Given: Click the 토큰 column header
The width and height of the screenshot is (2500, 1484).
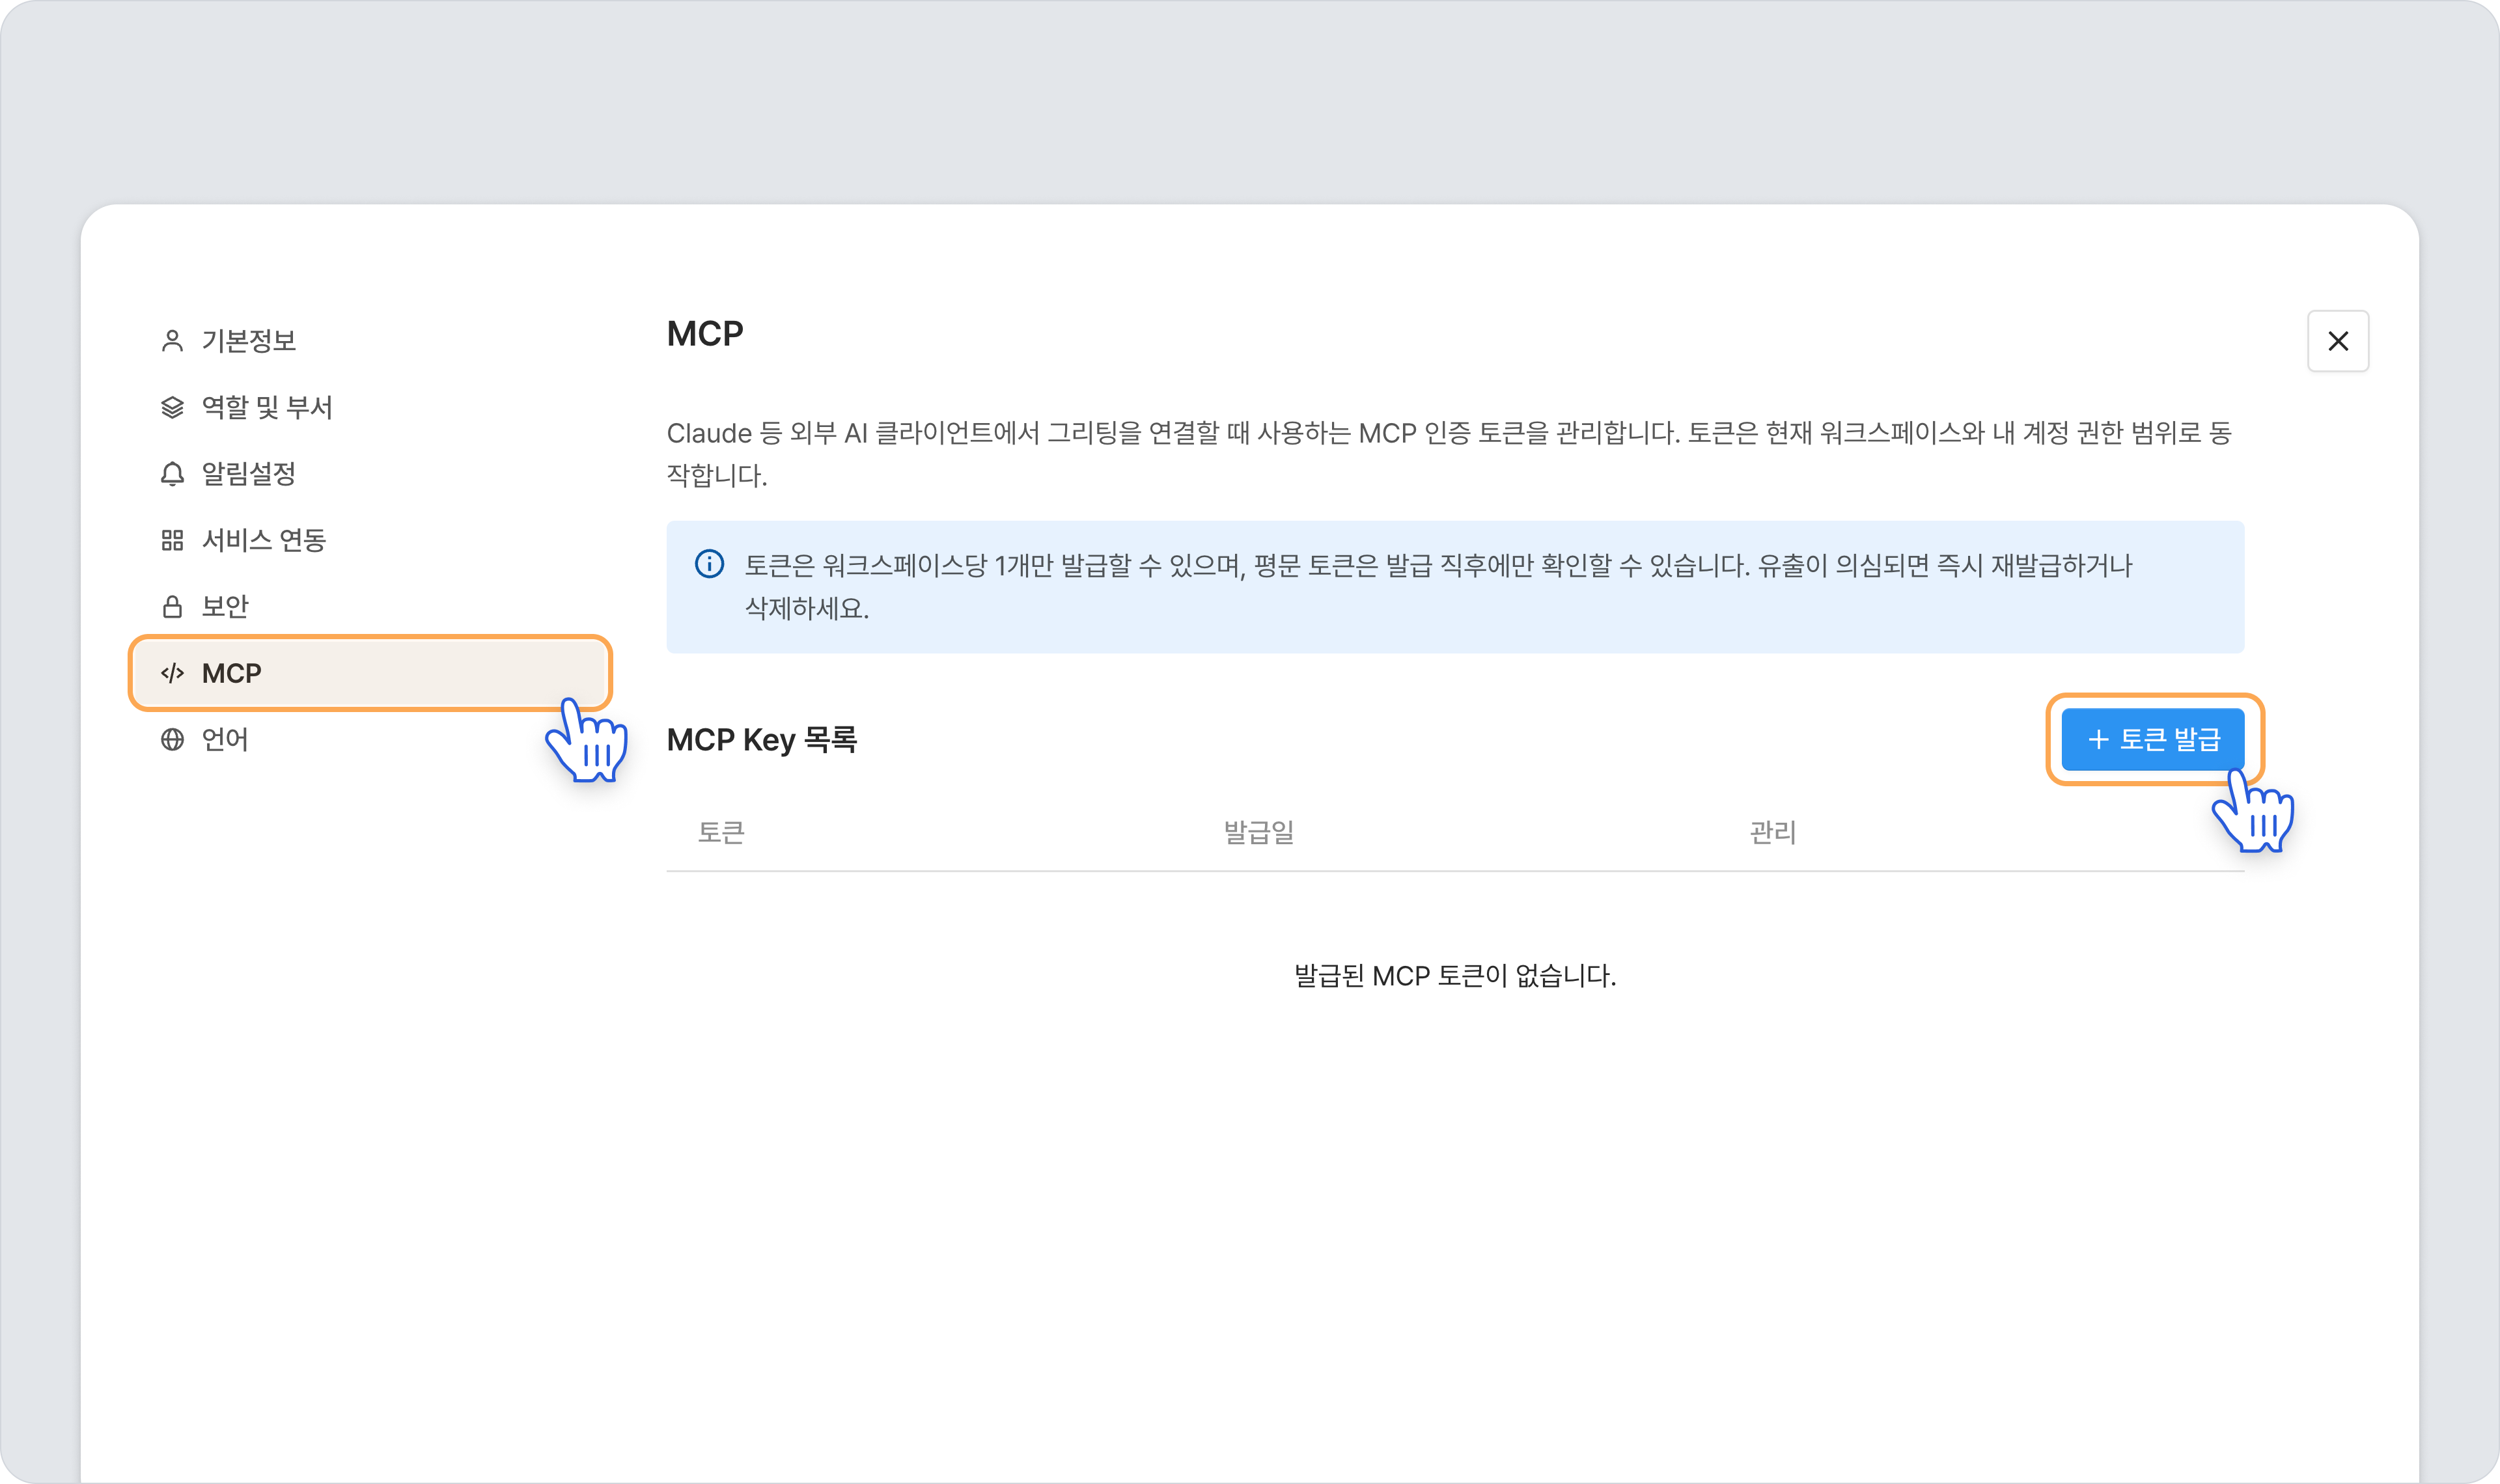Looking at the screenshot, I should 721,832.
